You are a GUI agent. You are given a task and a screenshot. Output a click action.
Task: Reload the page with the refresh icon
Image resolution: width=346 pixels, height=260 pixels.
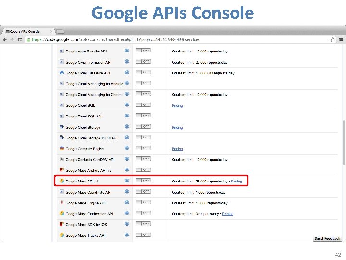pos(20,39)
